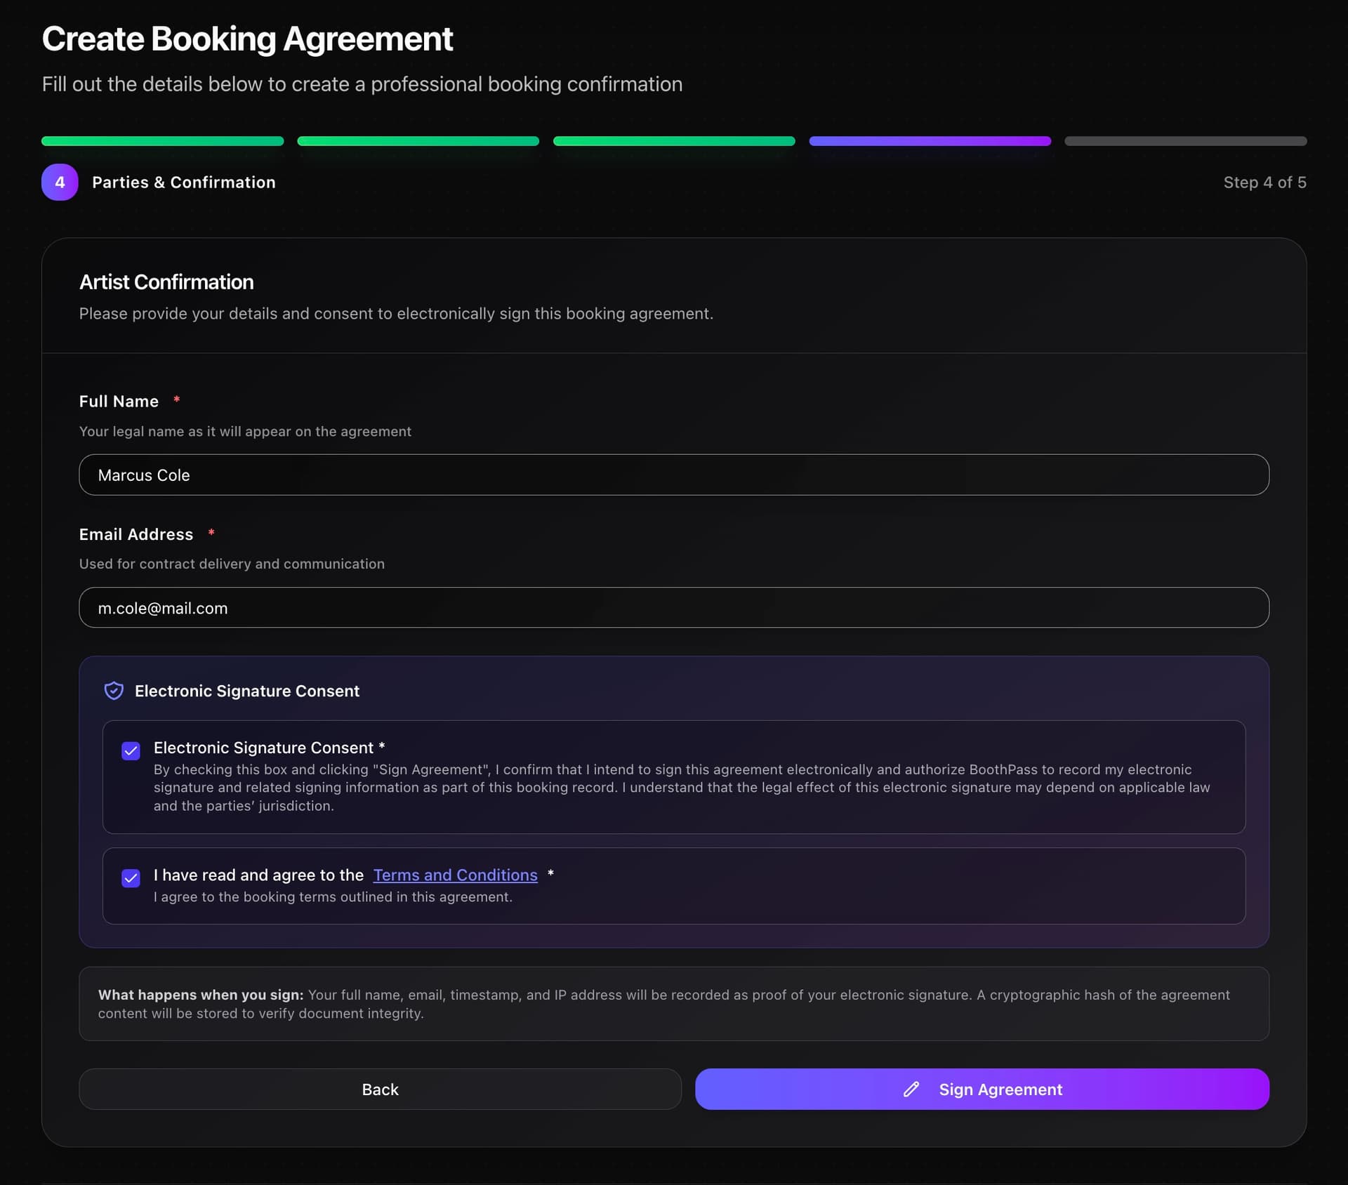This screenshot has width=1348, height=1185.
Task: Click the pen icon on Sign Agreement
Action: (x=911, y=1089)
